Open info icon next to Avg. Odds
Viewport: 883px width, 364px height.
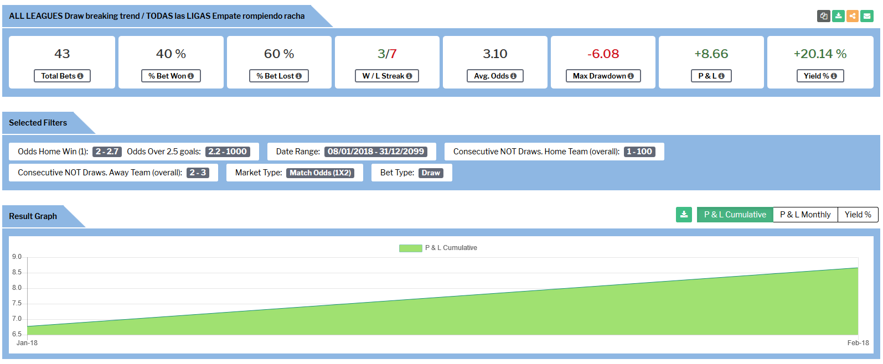pos(514,76)
